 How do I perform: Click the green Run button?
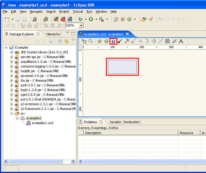pyautogui.click(x=91, y=19)
